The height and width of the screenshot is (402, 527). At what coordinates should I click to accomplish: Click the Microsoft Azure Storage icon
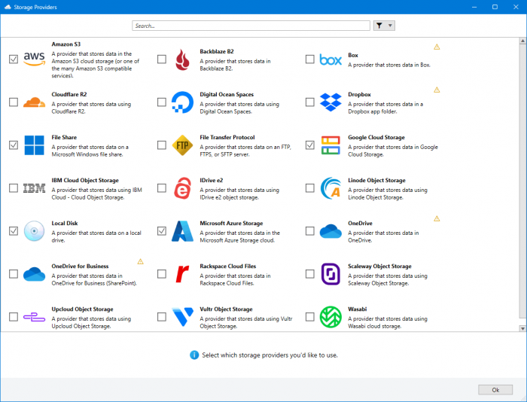pyautogui.click(x=183, y=230)
